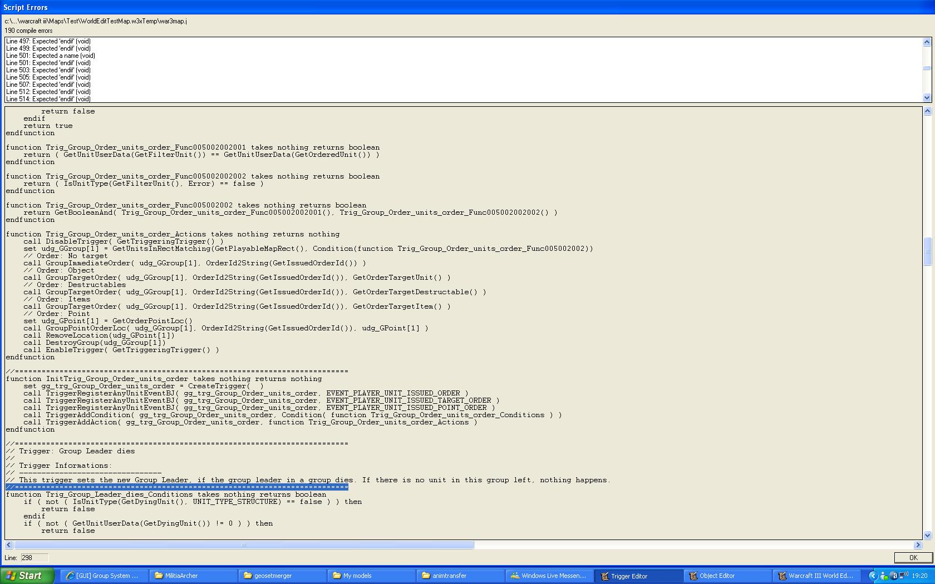Screen dimensions: 935x584
Task: Click the taskbar clock showing 19:20
Action: [x=919, y=576]
